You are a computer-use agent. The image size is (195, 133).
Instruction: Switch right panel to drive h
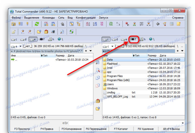(x=142, y=39)
